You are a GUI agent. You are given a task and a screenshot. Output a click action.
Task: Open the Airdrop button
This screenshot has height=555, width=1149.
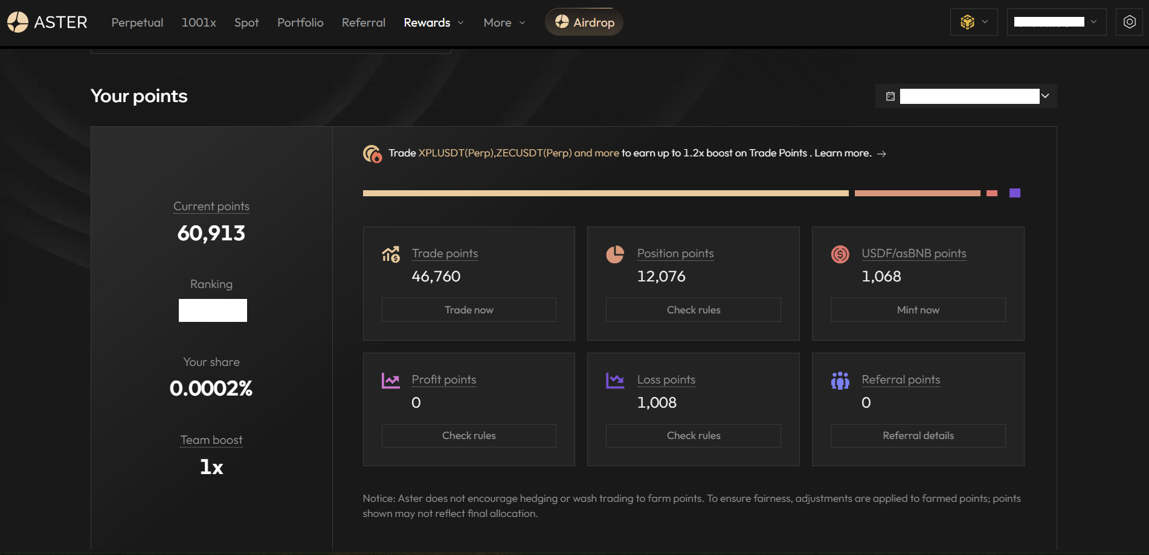tap(584, 22)
